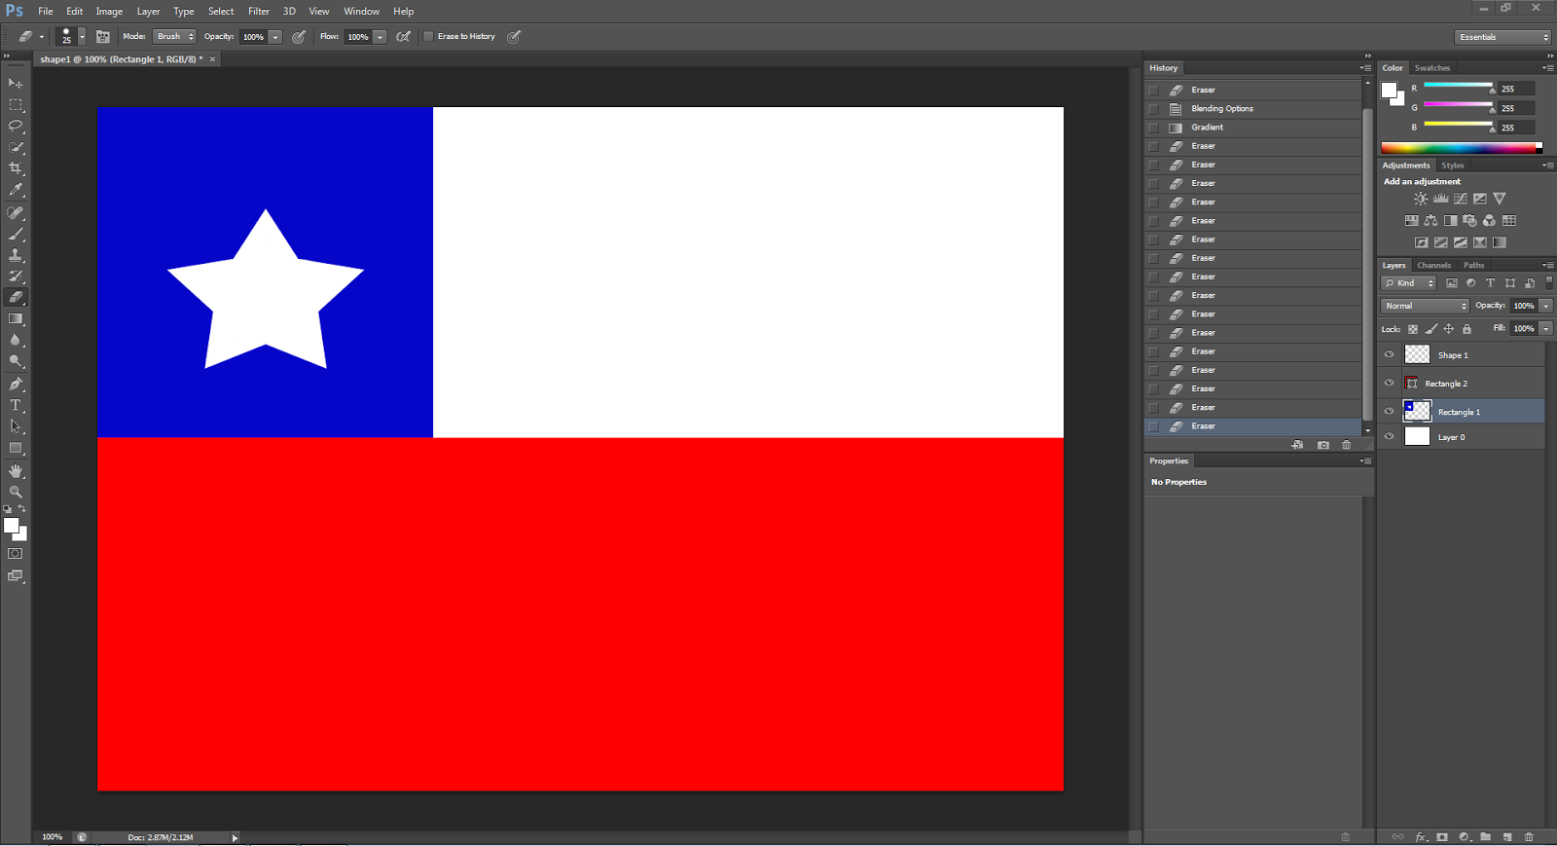Select the Healing Brush tool
Screen dimensions: 1557x846
click(x=16, y=212)
